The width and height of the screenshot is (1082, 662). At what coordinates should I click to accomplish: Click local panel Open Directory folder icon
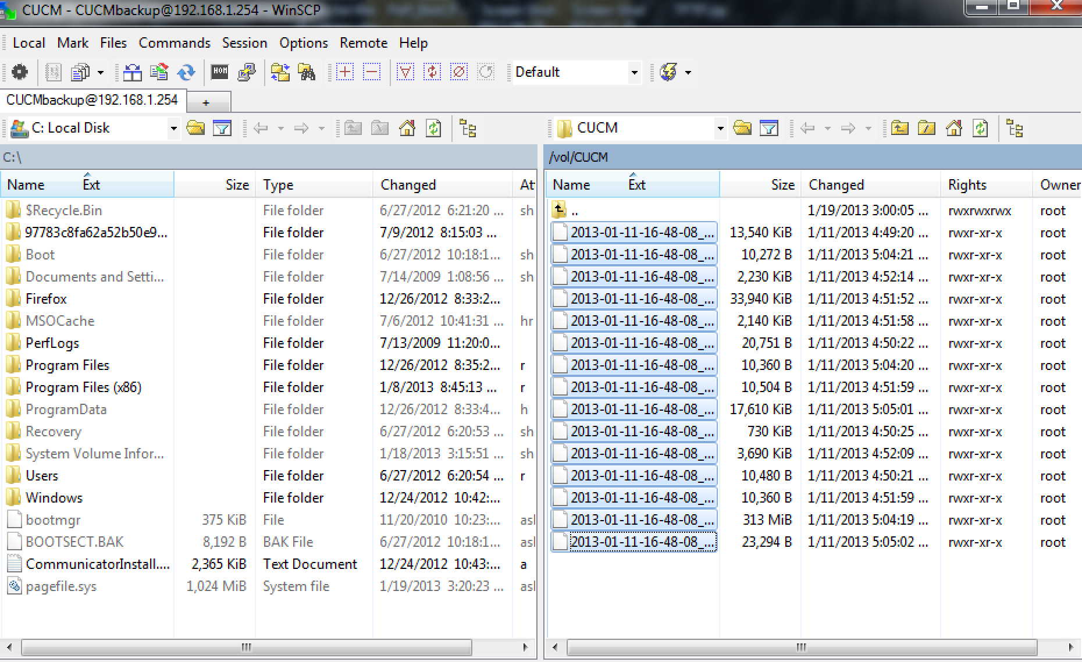click(195, 128)
